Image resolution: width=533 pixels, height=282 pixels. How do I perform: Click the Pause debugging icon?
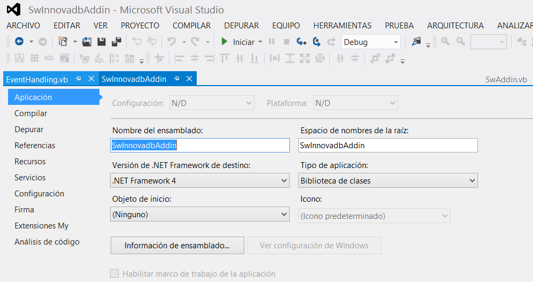(x=271, y=42)
